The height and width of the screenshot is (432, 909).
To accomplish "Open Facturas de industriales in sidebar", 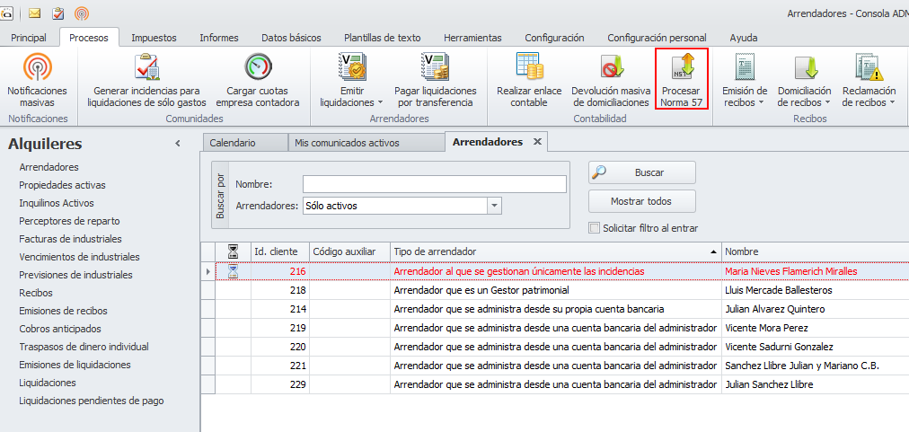I will click(71, 239).
